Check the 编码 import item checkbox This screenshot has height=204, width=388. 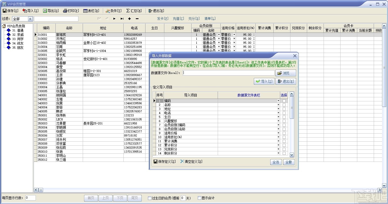point(284,101)
